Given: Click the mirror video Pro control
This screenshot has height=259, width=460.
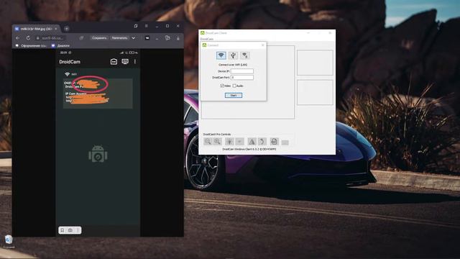Looking at the screenshot, I should [x=252, y=142].
